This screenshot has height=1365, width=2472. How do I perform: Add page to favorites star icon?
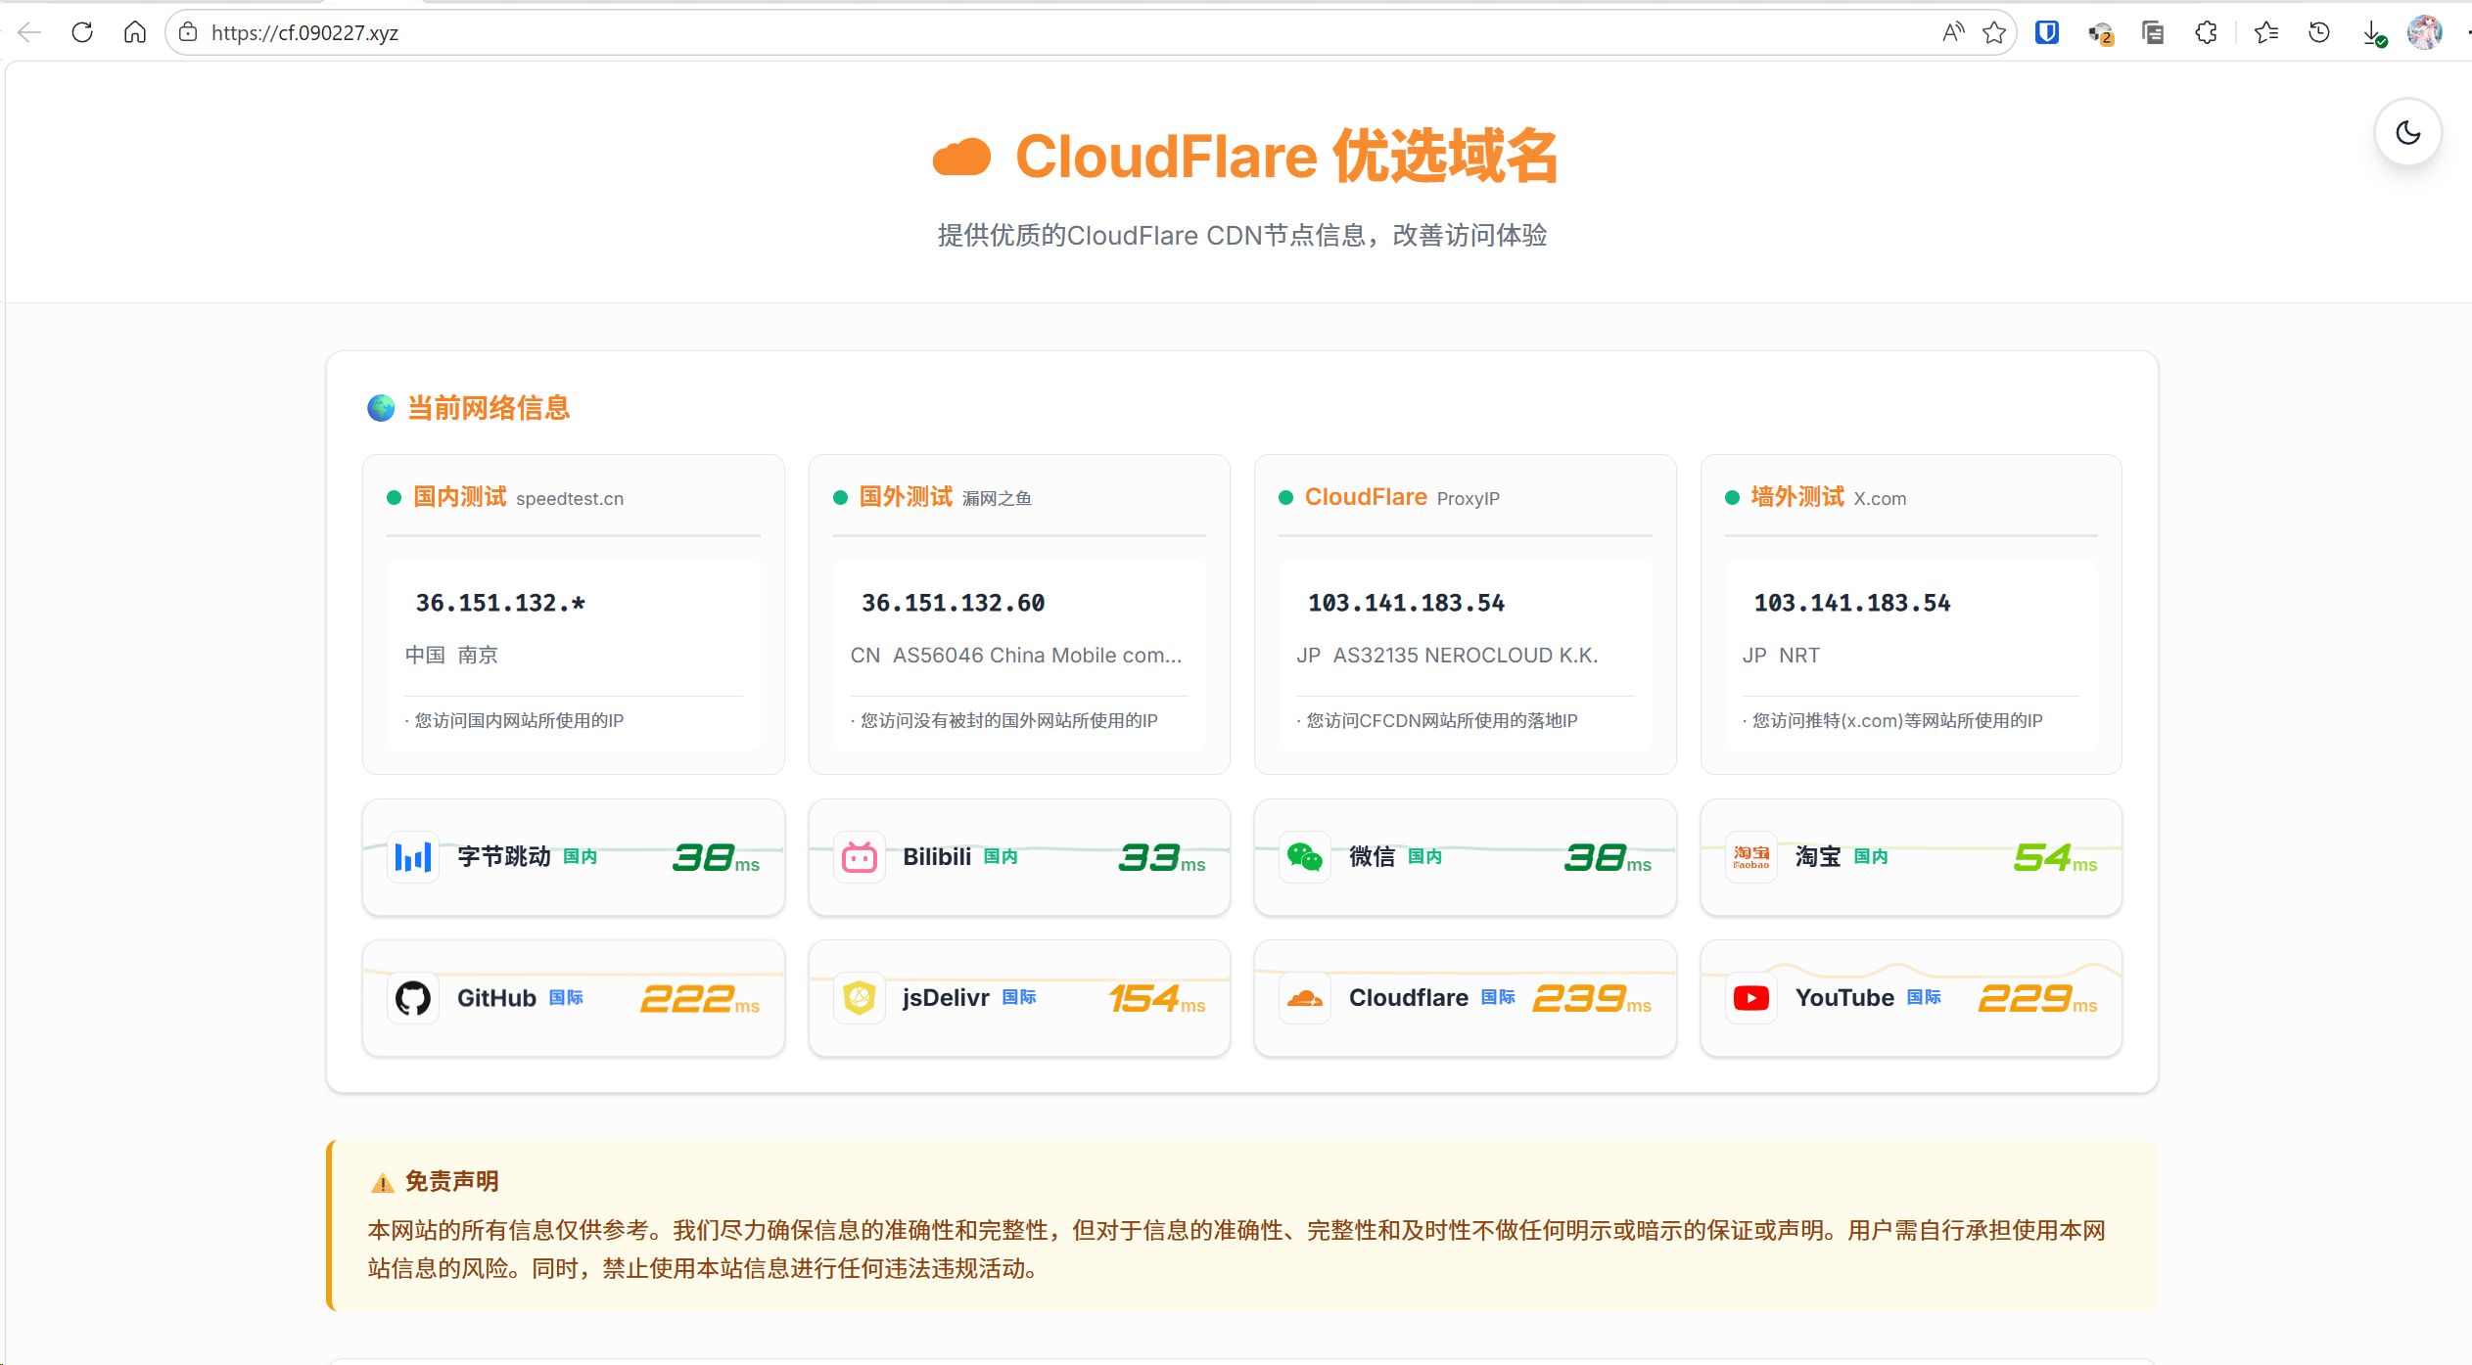(x=1994, y=32)
